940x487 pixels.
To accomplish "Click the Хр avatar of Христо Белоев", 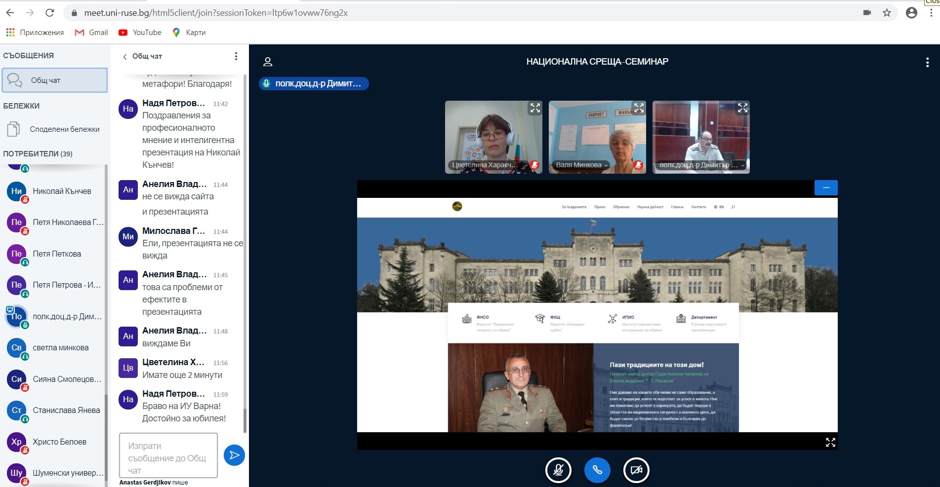I will [16, 442].
